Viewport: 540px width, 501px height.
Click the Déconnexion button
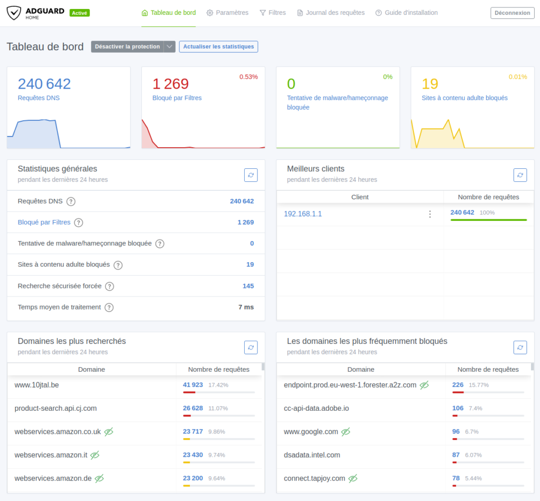(x=512, y=13)
